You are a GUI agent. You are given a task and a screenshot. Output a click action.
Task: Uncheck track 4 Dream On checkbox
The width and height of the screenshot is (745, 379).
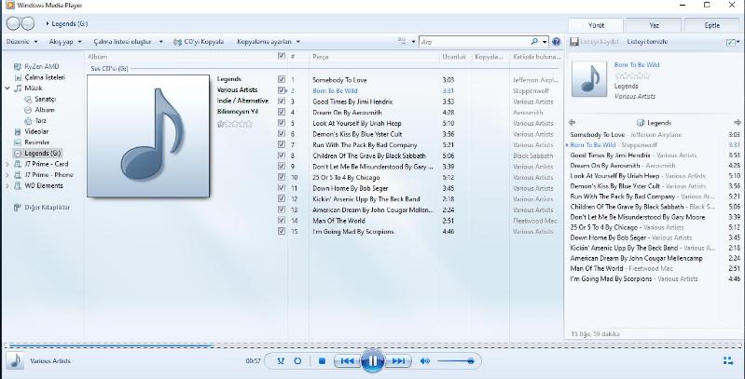pyautogui.click(x=282, y=112)
